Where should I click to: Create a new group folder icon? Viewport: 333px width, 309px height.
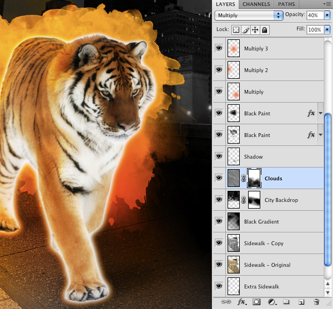pyautogui.click(x=286, y=302)
